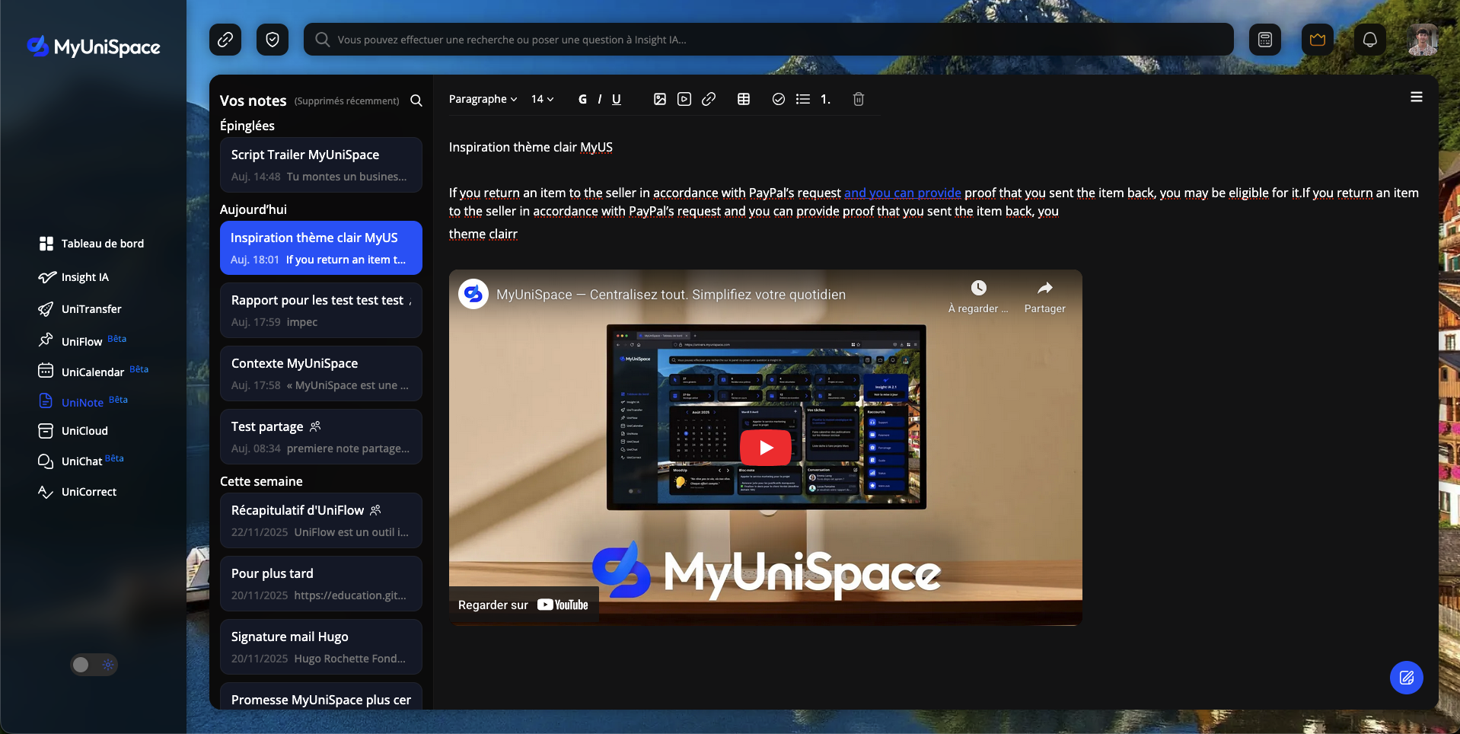Open the notifications bell
This screenshot has height=734, width=1460.
tap(1369, 40)
